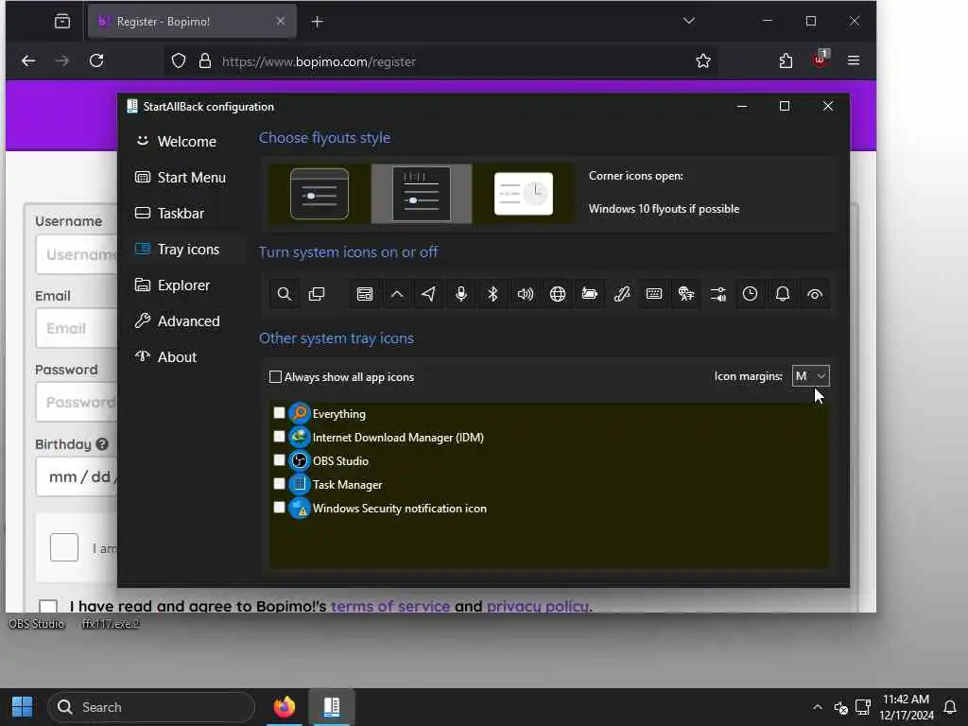Click the Bopimo Username input field

tap(77, 254)
